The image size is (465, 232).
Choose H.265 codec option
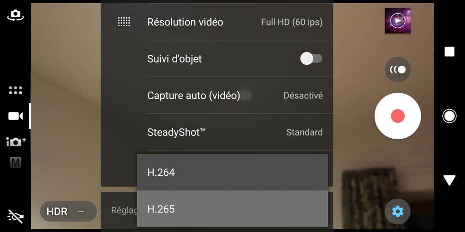pyautogui.click(x=232, y=209)
